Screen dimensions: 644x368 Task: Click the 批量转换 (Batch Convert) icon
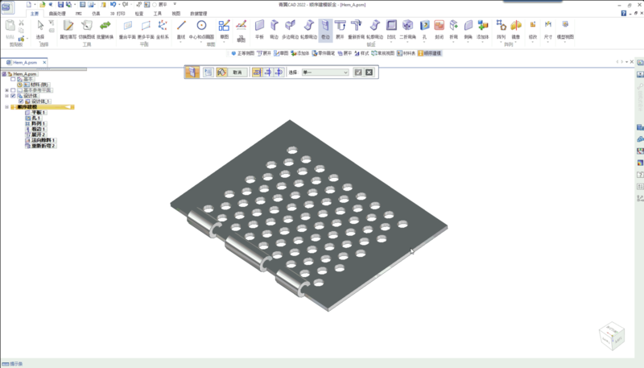(105, 27)
